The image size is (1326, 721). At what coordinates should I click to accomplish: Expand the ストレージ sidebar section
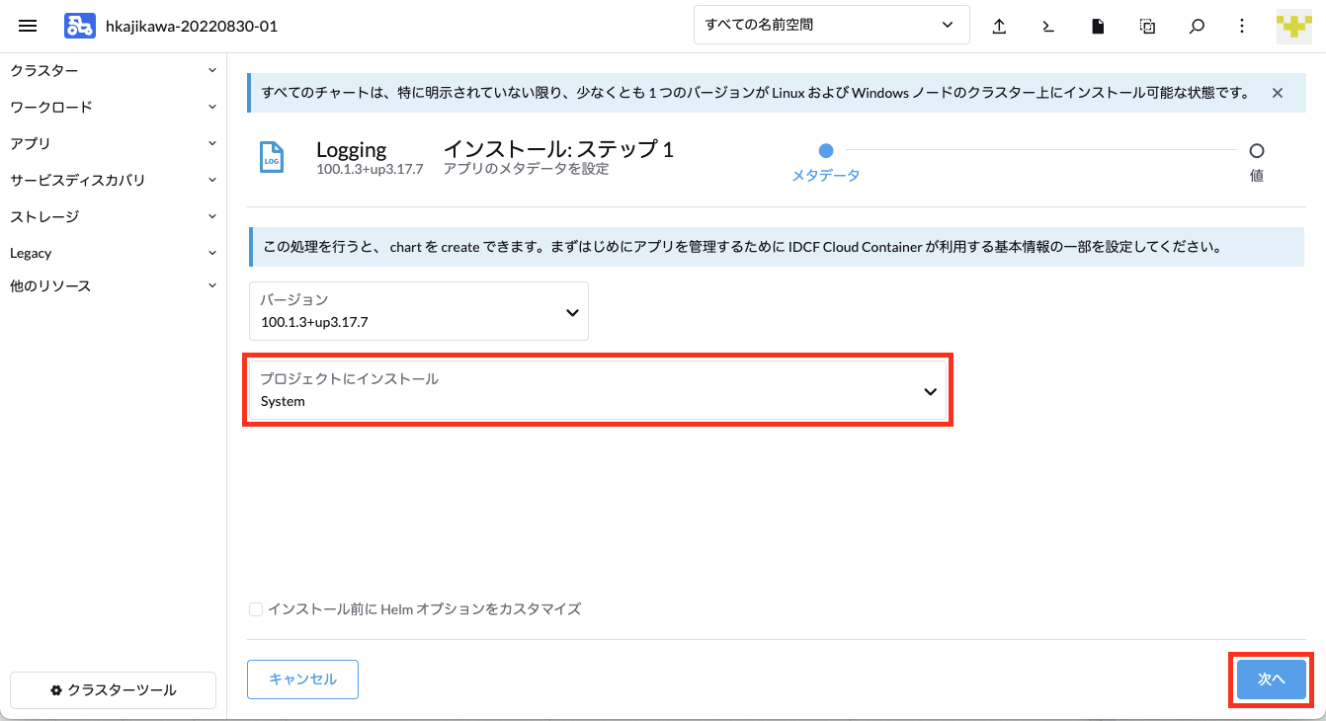(x=114, y=216)
